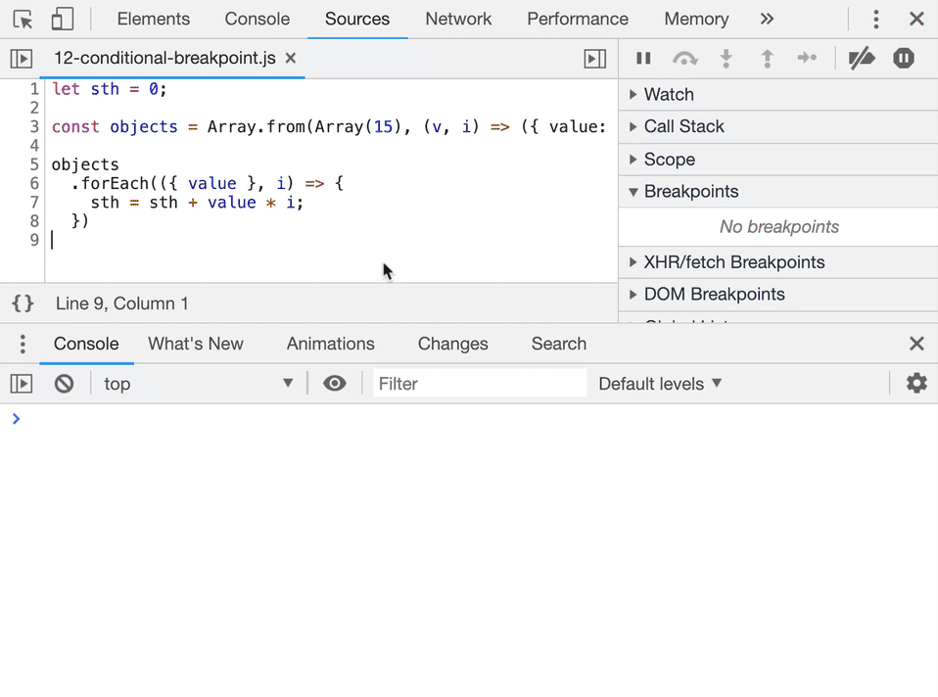
Task: Pretty-print the source with braces icon
Action: coord(22,303)
